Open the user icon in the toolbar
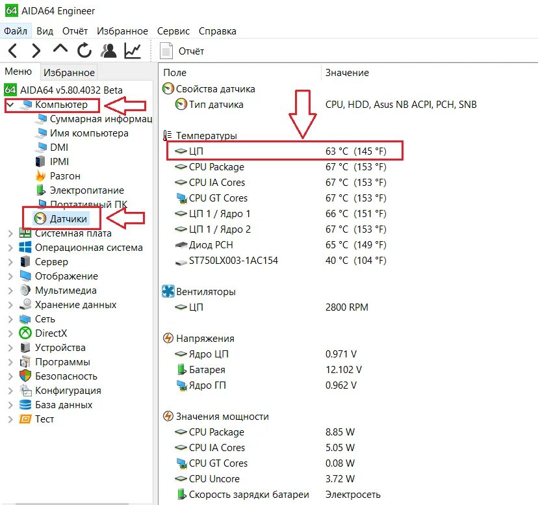538x505 pixels. (x=109, y=51)
